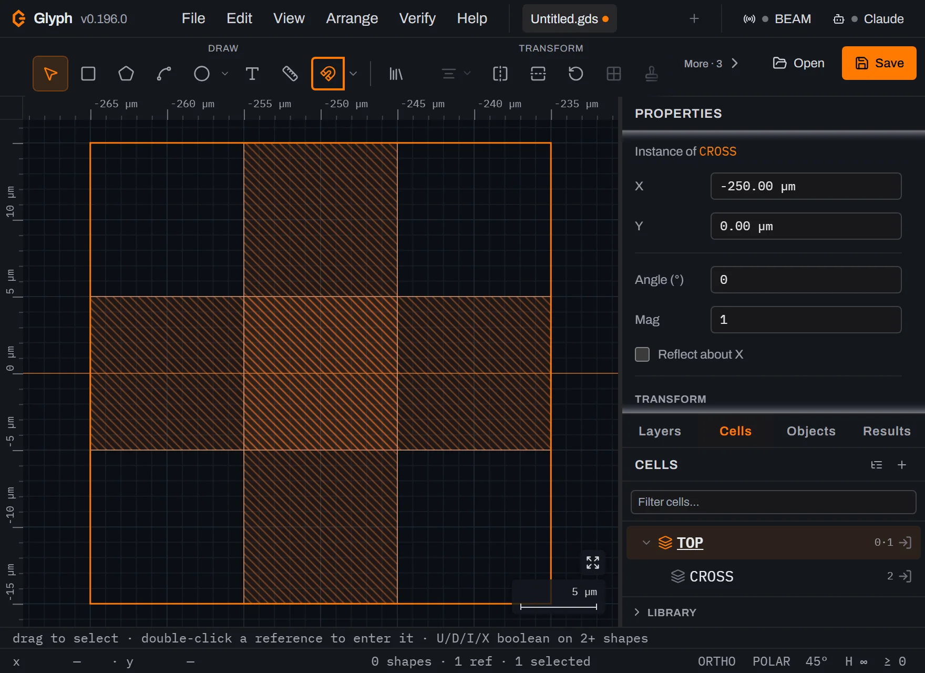Click the flip vertical transform icon
This screenshot has width=925, height=673.
(x=538, y=74)
